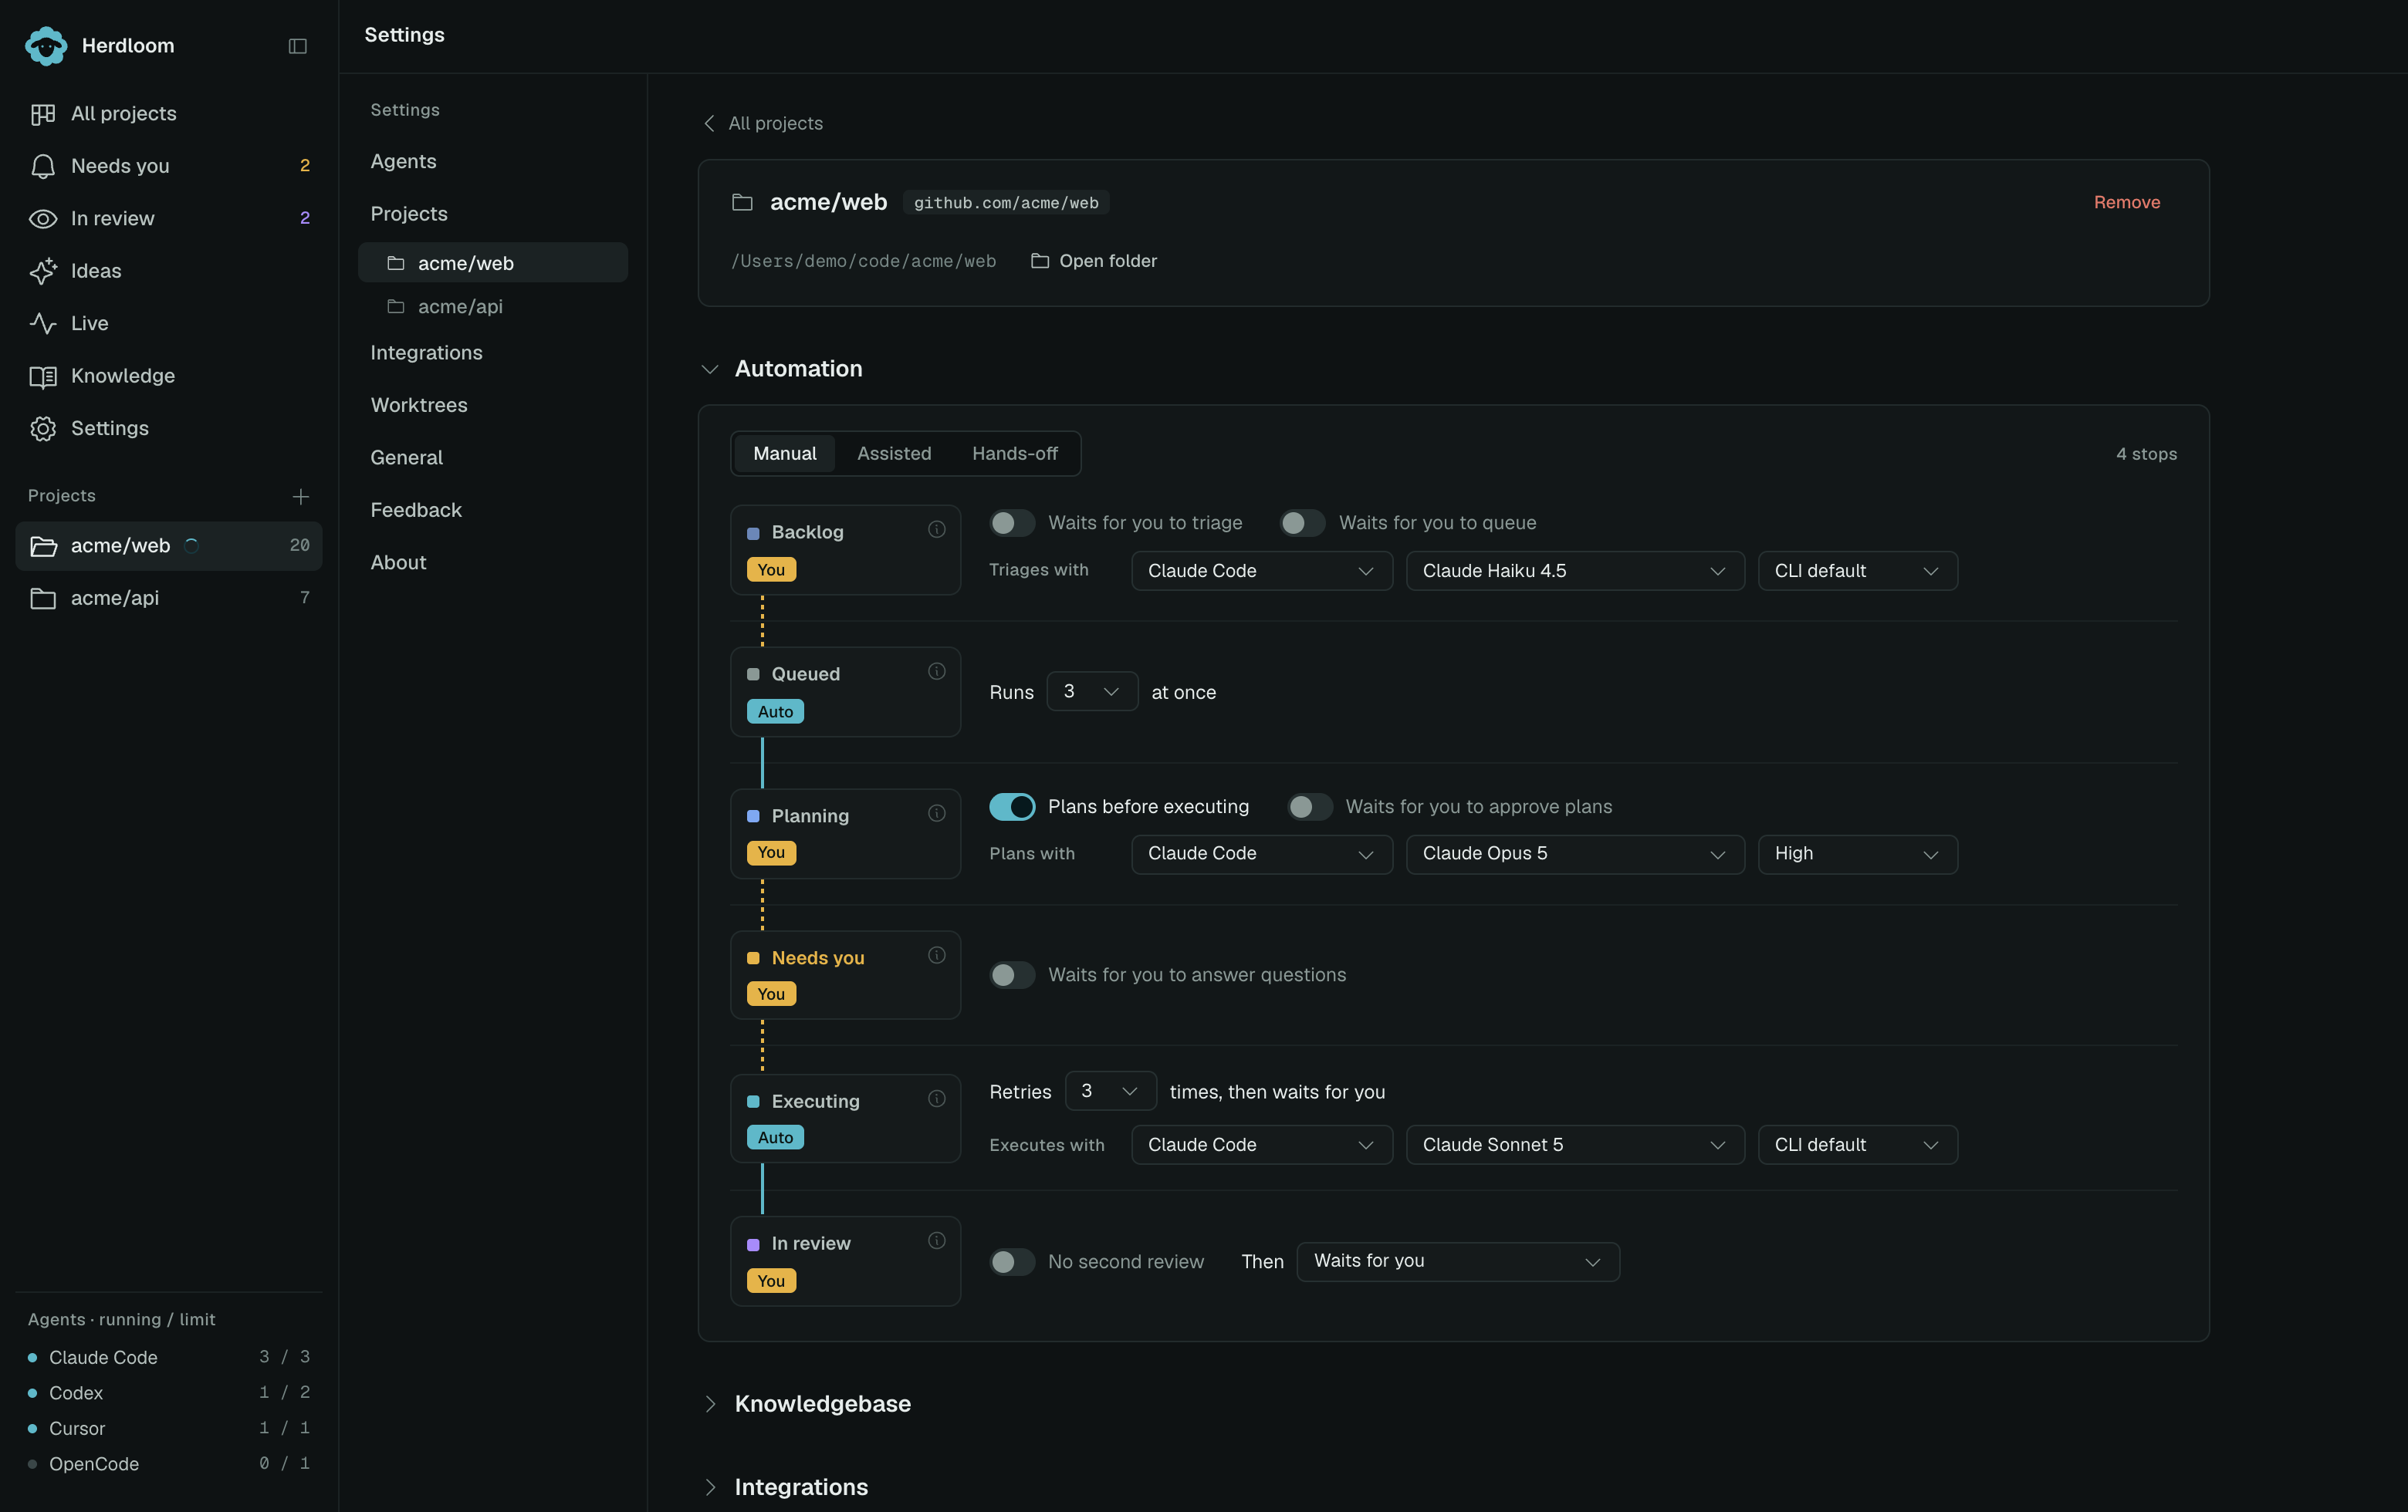This screenshot has width=2408, height=1512.
Task: Open the About settings section
Action: point(398,562)
